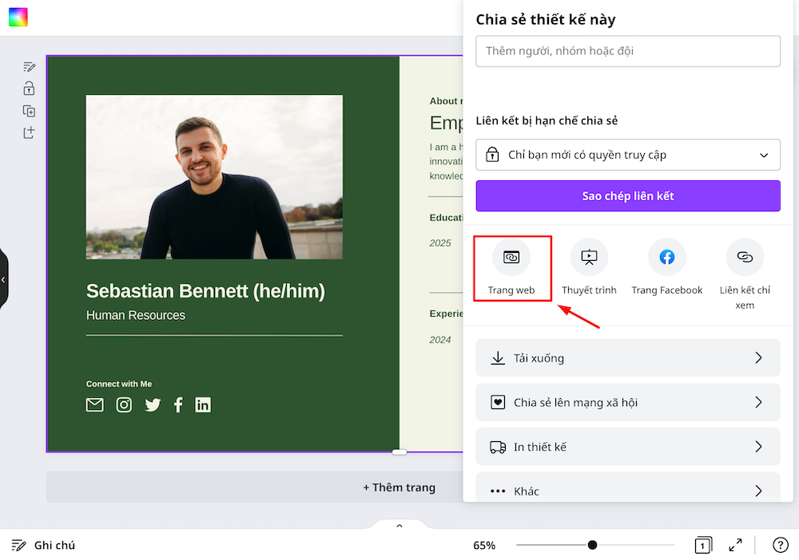
Task: Open the Canva home logo
Action: [x=18, y=17]
